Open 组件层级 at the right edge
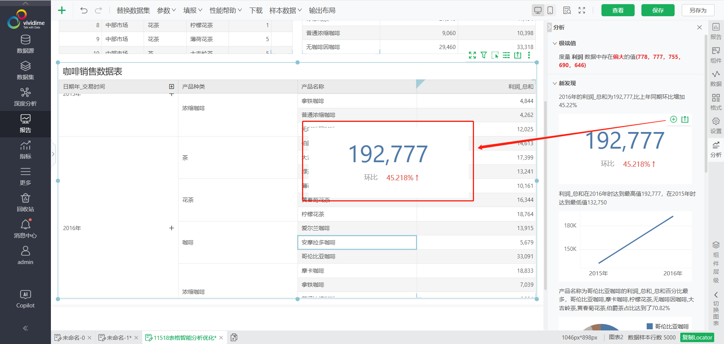724x344 pixels. 716,262
